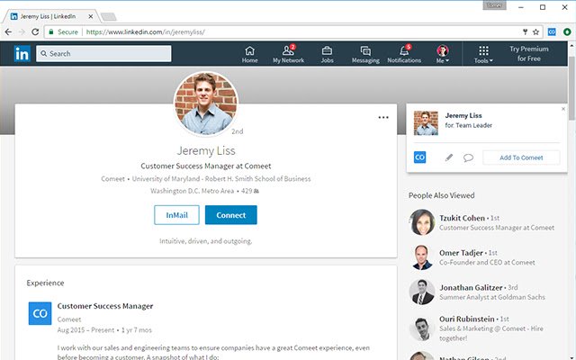576x360 pixels.
Task: Go to the LinkedIn Home icon
Action: (249, 53)
